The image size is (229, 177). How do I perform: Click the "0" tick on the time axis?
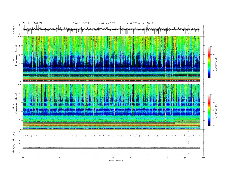(23, 158)
